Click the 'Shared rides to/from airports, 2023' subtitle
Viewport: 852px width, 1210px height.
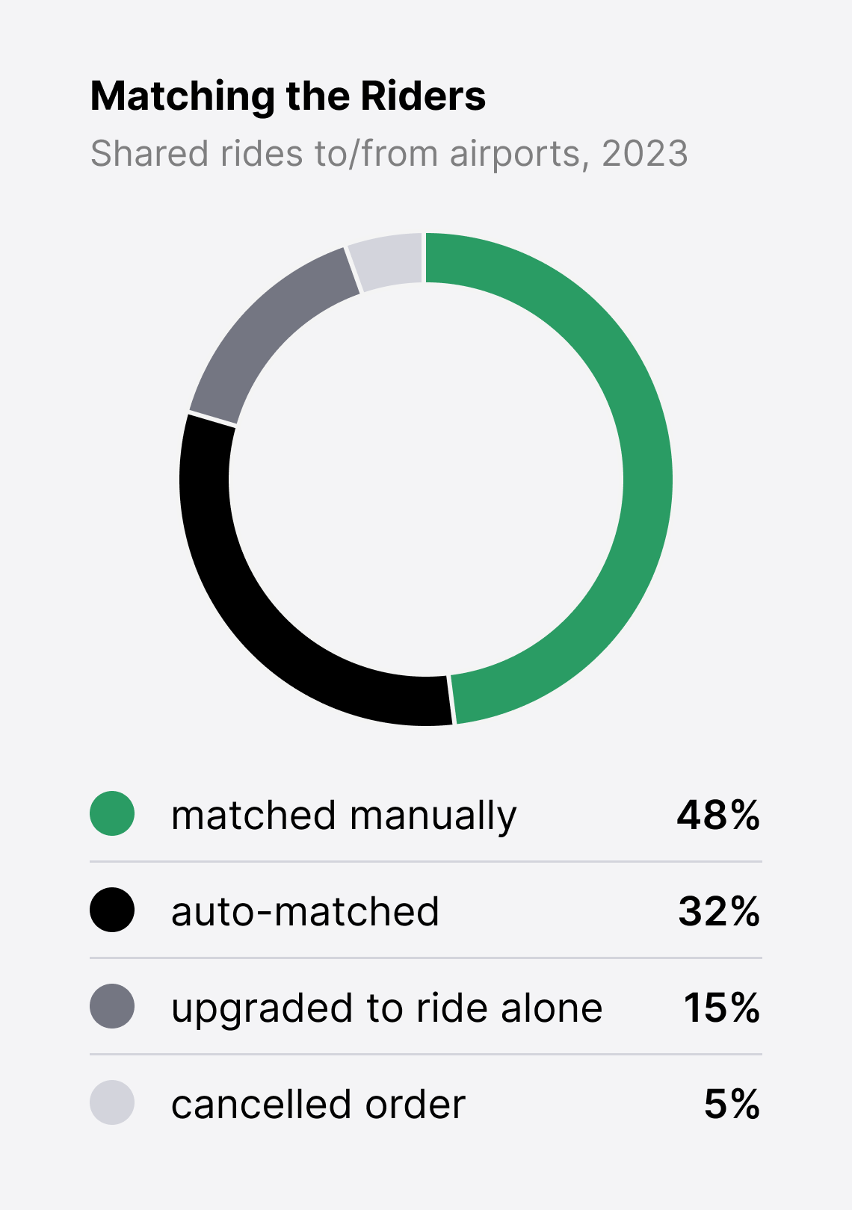point(389,154)
